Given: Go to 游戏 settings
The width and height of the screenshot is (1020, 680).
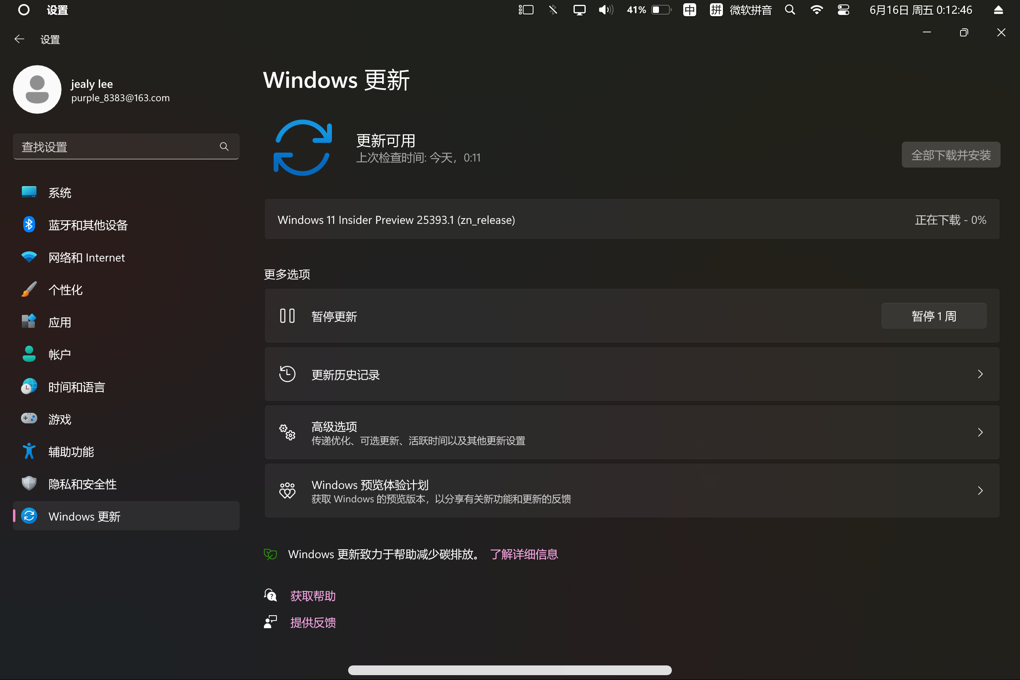Looking at the screenshot, I should (126, 419).
